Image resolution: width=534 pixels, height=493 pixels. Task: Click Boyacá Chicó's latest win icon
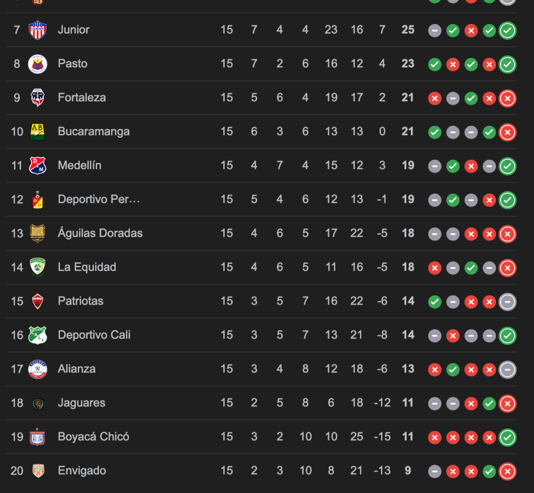point(507,437)
